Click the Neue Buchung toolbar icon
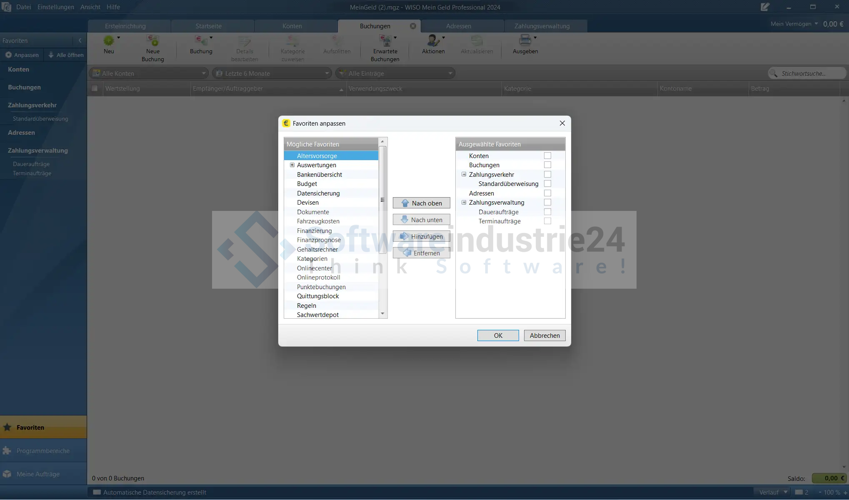 [152, 41]
